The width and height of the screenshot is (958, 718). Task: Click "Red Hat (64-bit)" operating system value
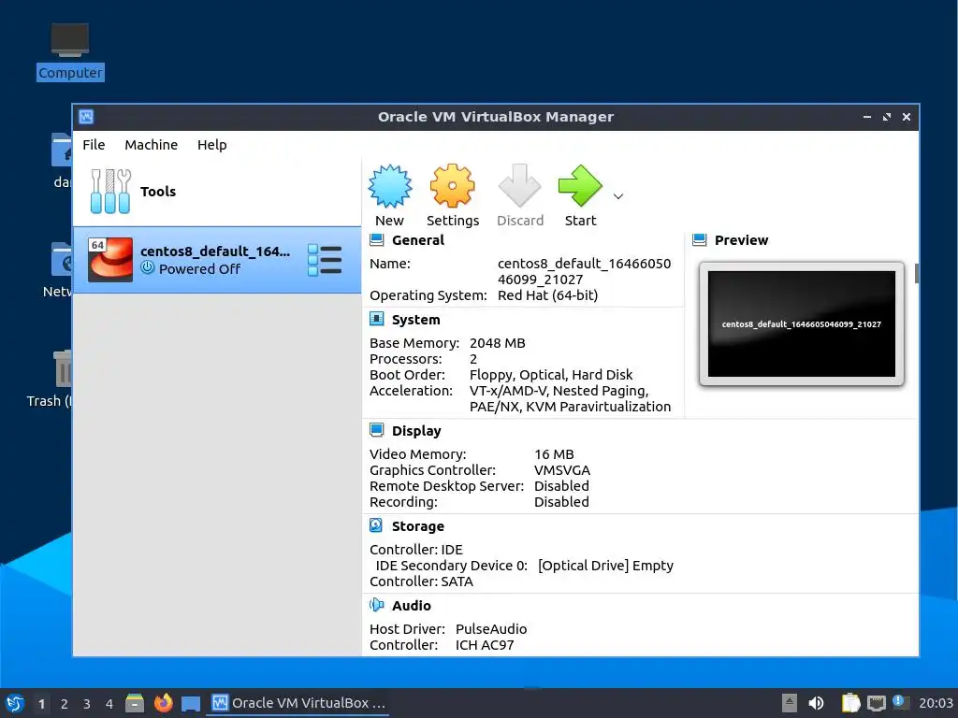coord(547,295)
